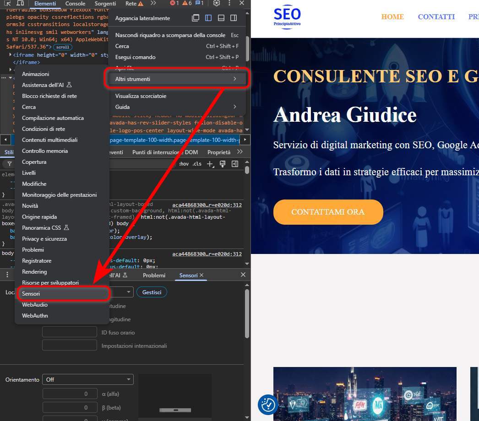Undock DevTools into separate window
The width and height of the screenshot is (479, 421).
tap(196, 18)
